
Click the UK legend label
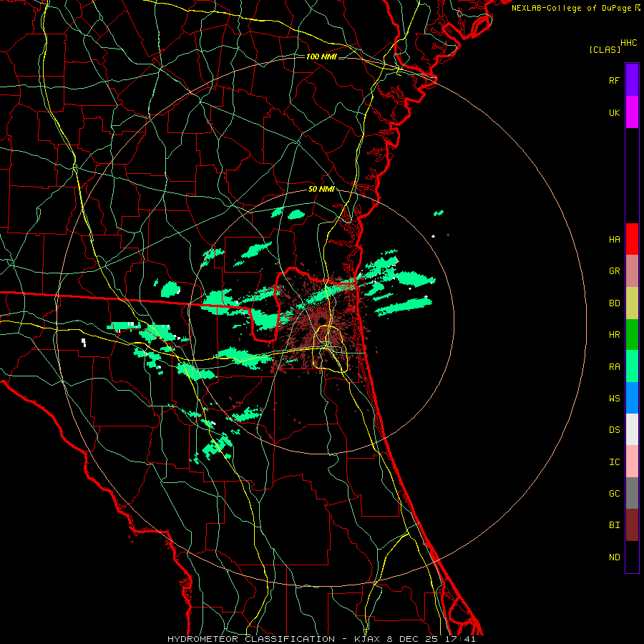(x=615, y=112)
